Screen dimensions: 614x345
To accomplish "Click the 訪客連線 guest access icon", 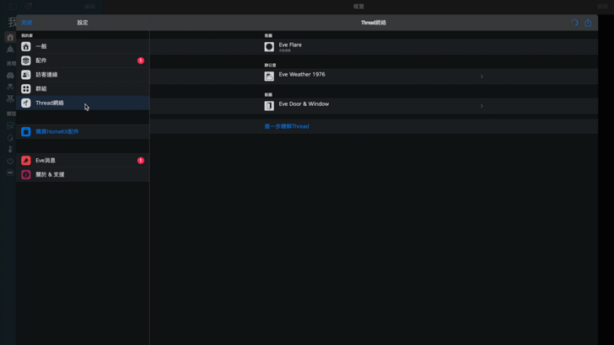I will 26,75.
